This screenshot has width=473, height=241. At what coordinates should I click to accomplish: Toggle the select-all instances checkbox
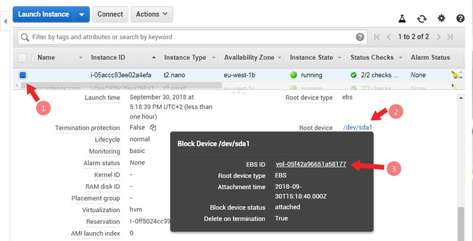point(22,57)
